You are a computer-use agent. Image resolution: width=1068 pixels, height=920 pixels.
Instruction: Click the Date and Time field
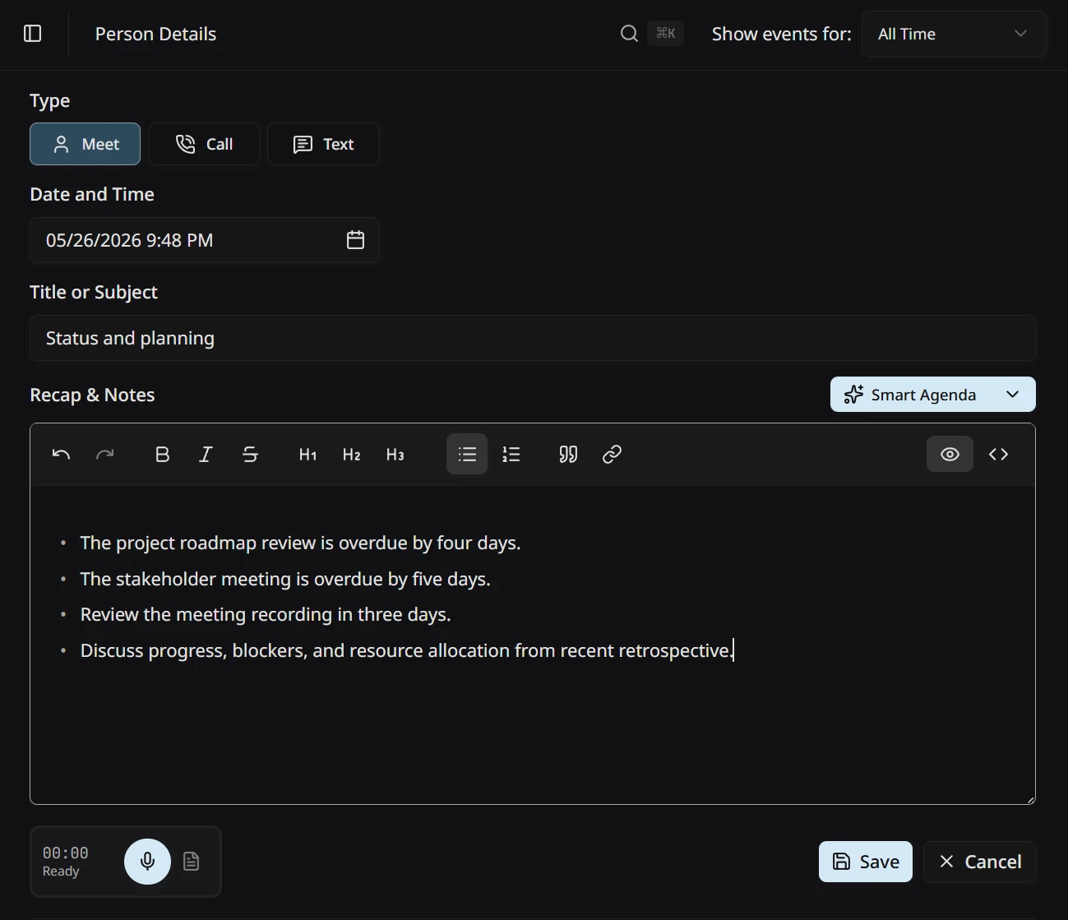pyautogui.click(x=204, y=240)
